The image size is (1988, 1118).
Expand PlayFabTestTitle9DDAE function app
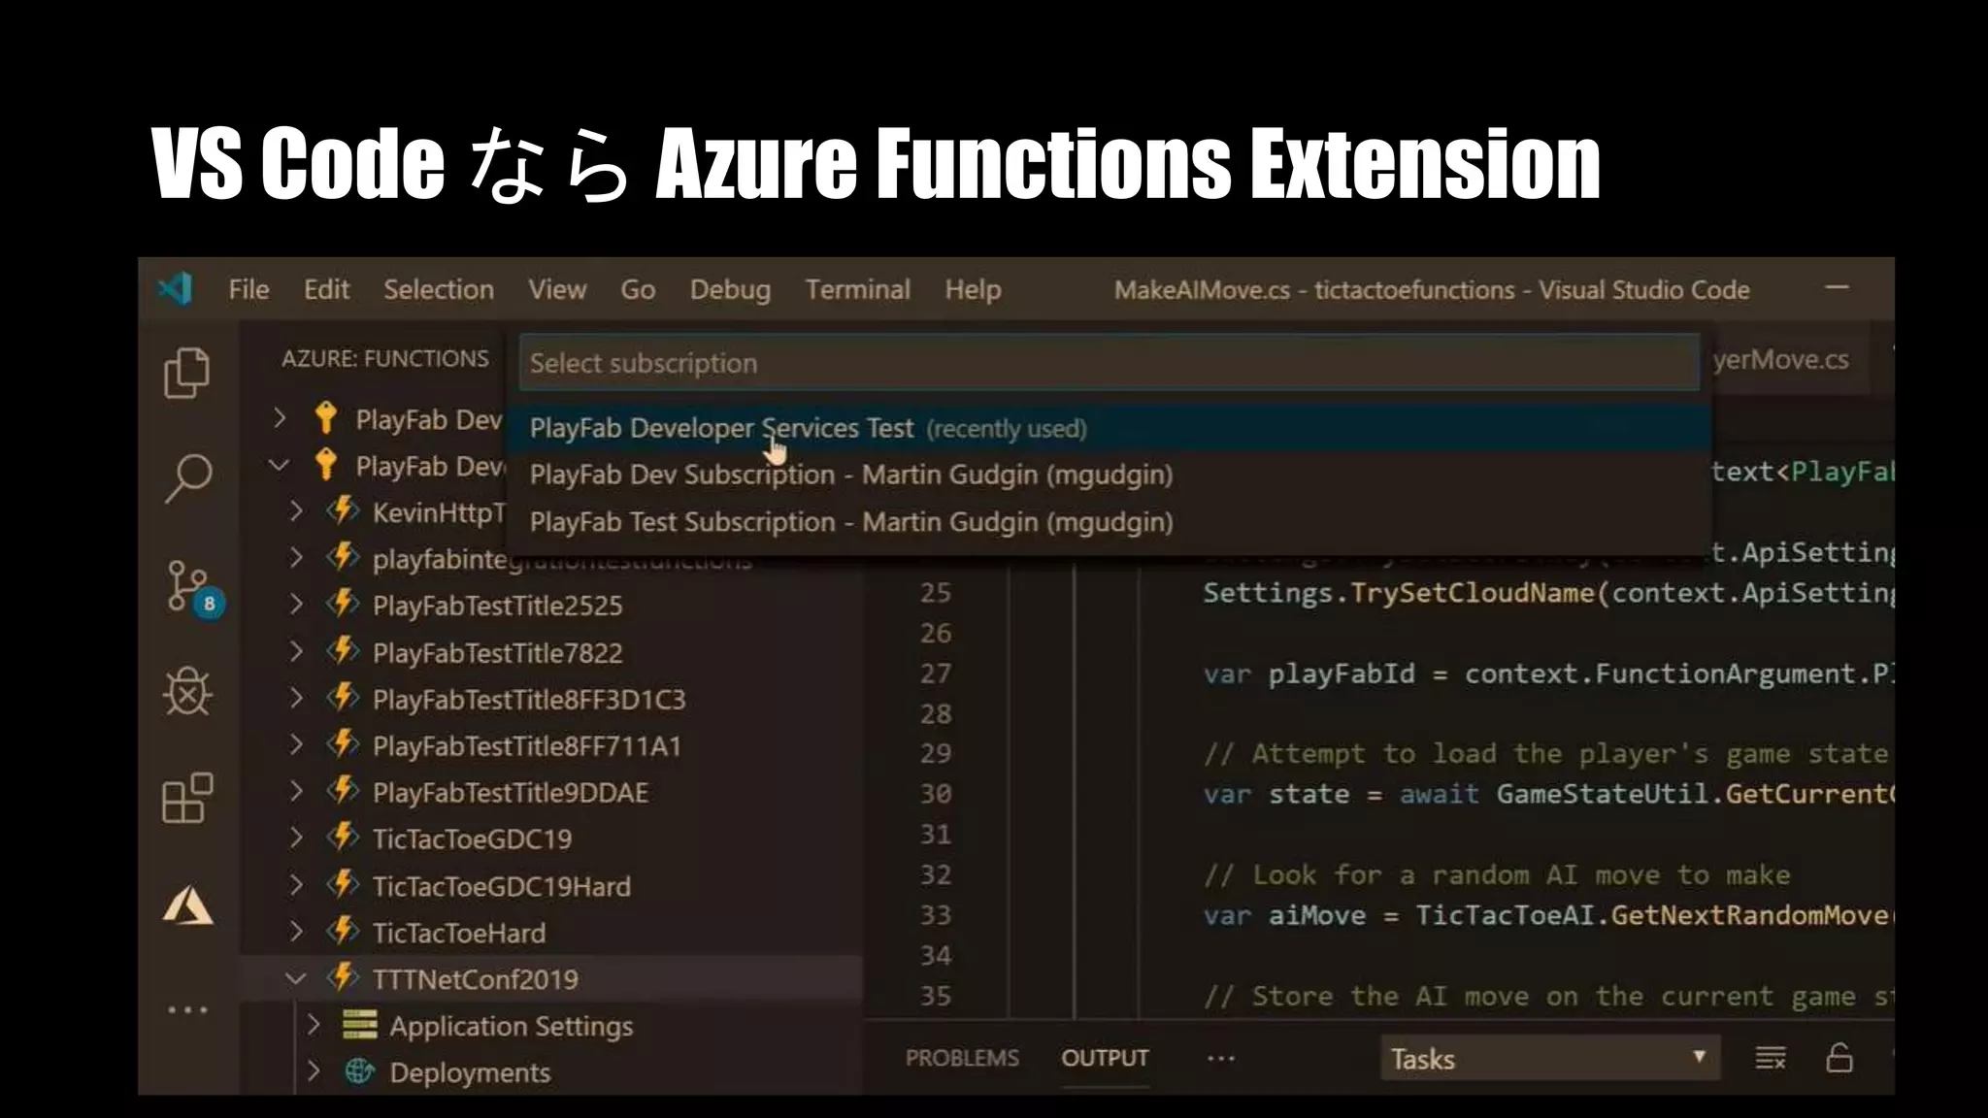pyautogui.click(x=296, y=791)
